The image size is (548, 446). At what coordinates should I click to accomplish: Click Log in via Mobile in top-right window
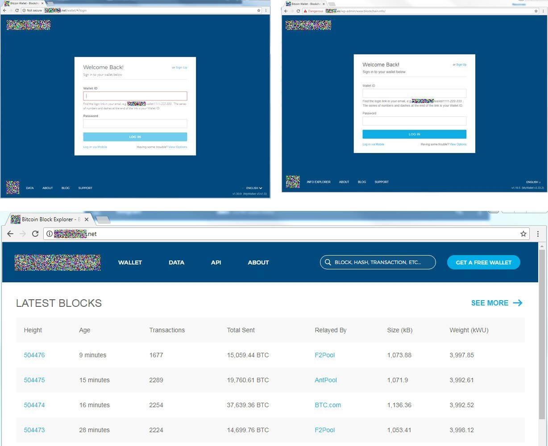(x=373, y=144)
